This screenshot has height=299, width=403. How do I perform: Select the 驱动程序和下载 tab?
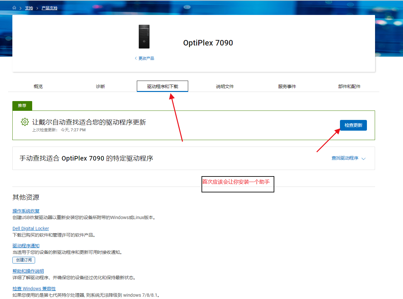tap(162, 86)
